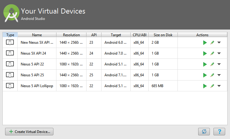The width and height of the screenshot is (230, 139).
Task: Edit the Nexus 5X API 24 device
Action: click(212, 53)
